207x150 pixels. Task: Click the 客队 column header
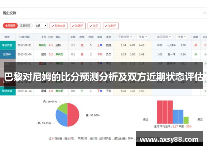[58, 37]
